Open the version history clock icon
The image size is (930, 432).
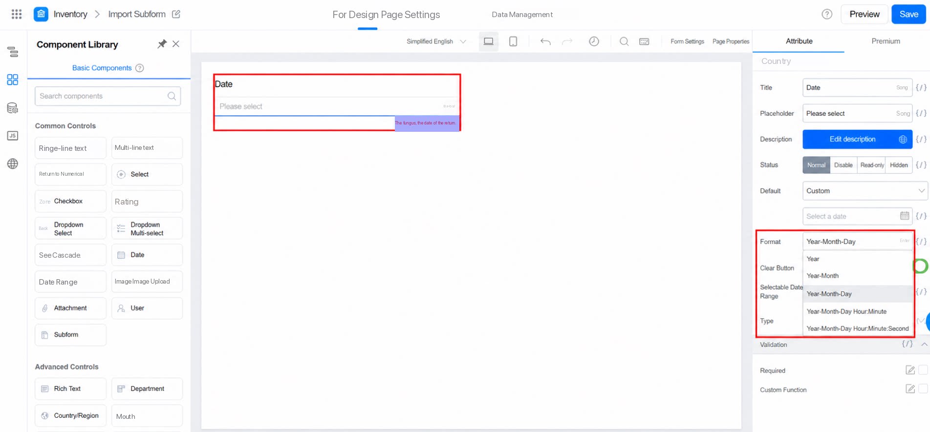594,41
